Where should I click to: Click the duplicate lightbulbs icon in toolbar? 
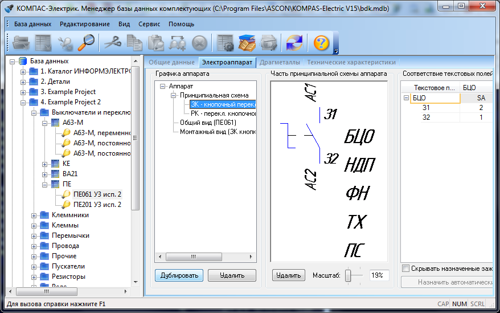178,43
